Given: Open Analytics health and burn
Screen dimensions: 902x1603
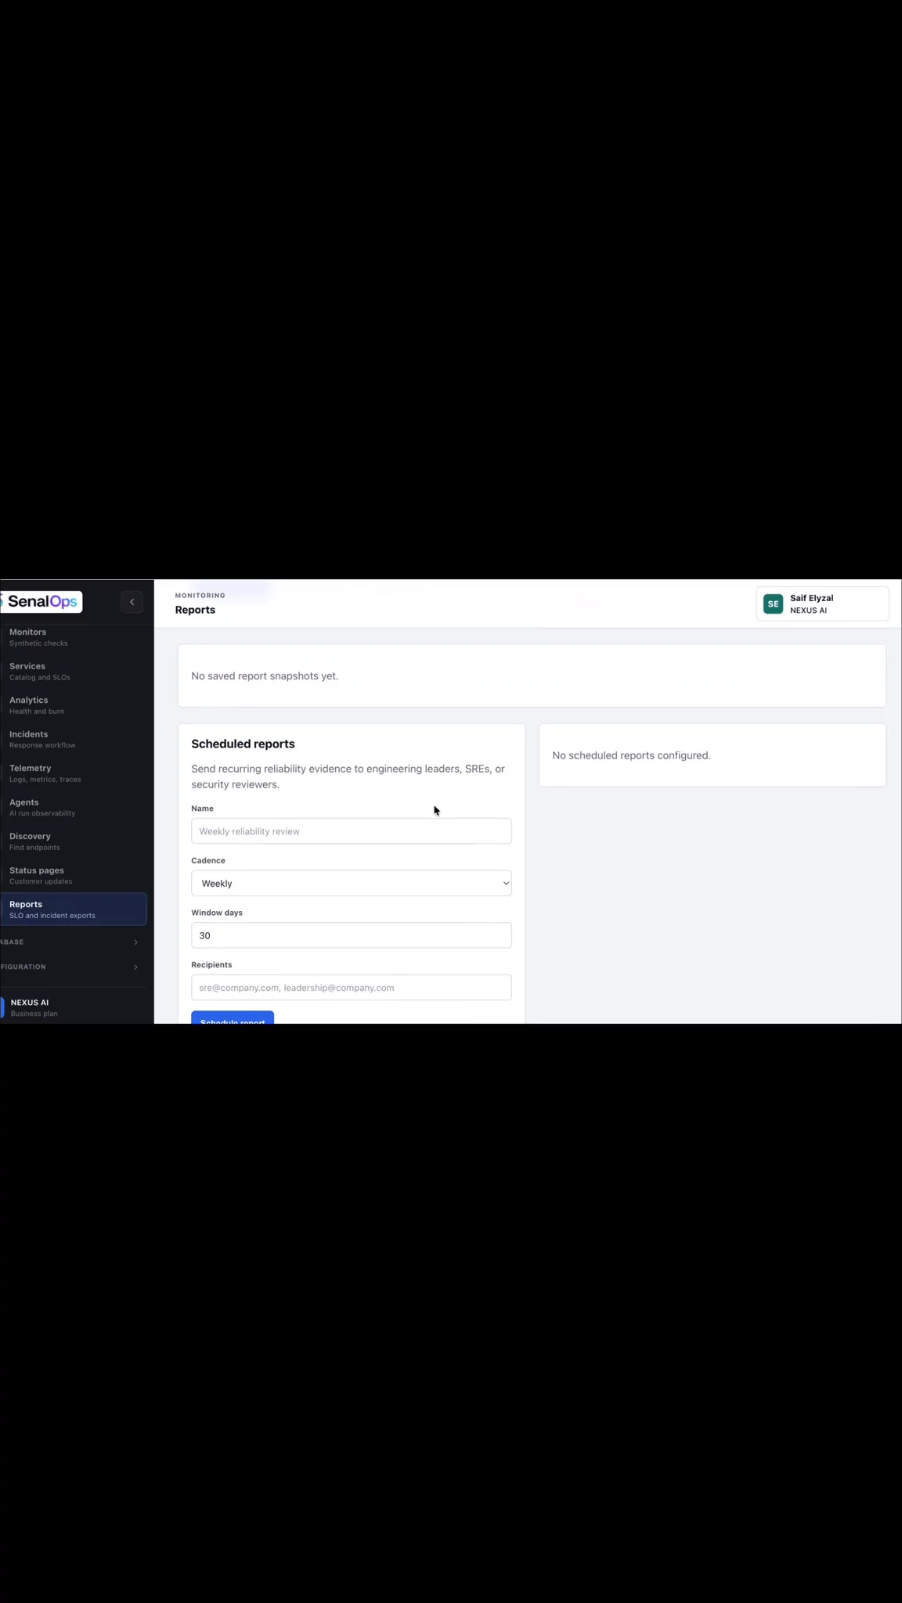Looking at the screenshot, I should click(x=74, y=705).
